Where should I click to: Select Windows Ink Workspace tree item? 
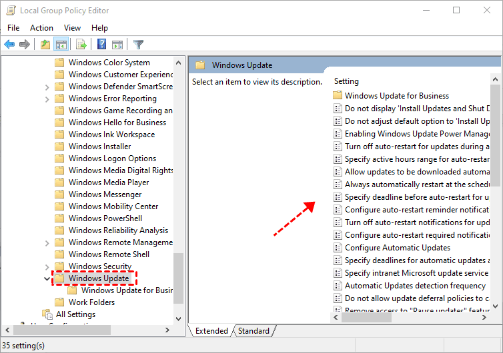click(x=111, y=135)
